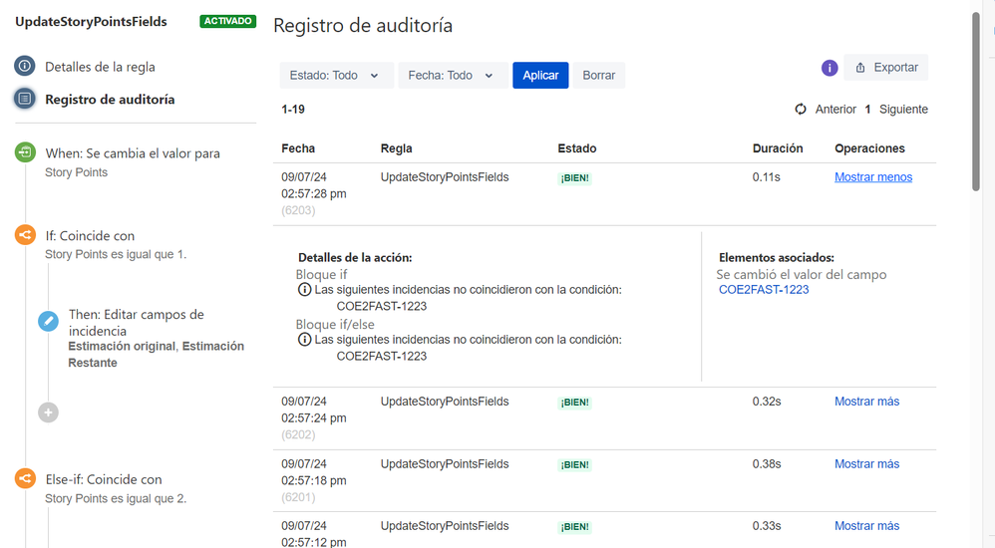Select the When: Se cambia el valor para step

[x=133, y=153]
